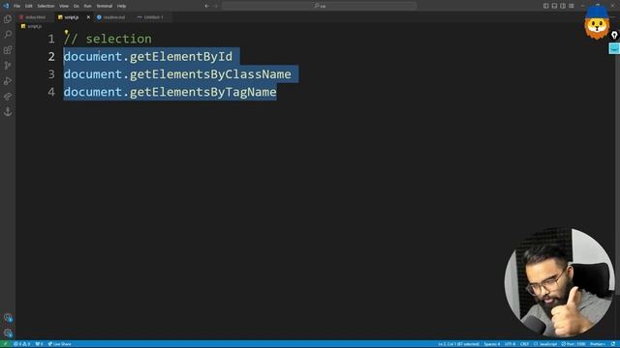This screenshot has width=620, height=348.
Task: Open the Extensions view in activity bar
Action: click(x=8, y=49)
